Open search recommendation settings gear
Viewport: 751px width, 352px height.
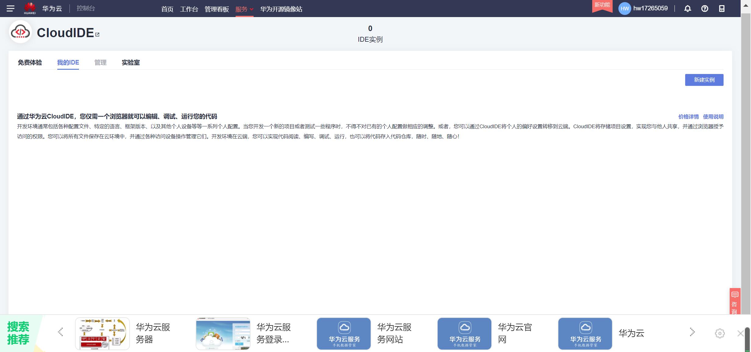tap(720, 333)
